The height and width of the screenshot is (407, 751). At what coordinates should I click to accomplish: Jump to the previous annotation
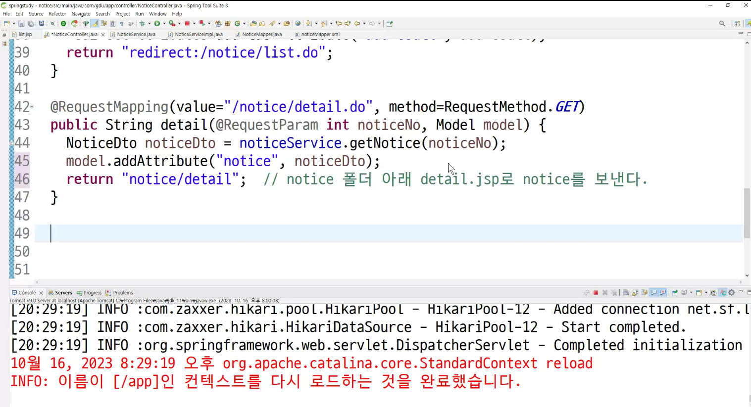click(324, 23)
